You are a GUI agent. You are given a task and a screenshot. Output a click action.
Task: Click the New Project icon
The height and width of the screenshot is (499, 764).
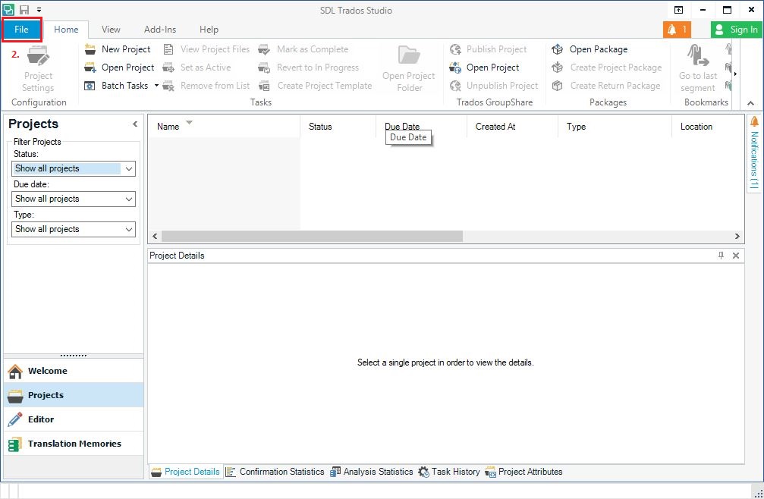(x=90, y=49)
